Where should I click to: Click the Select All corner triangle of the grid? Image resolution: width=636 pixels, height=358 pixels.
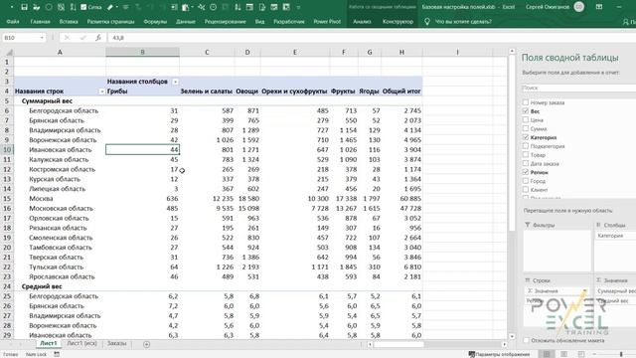pos(8,52)
